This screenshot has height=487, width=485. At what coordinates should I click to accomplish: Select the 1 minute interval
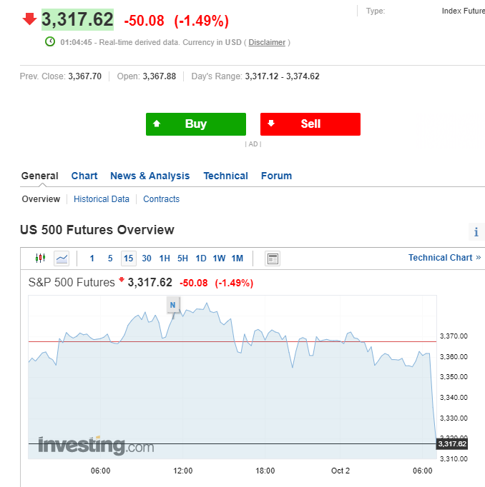pyautogui.click(x=92, y=258)
